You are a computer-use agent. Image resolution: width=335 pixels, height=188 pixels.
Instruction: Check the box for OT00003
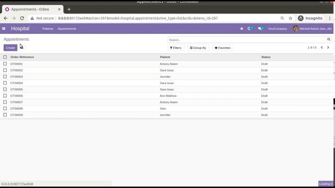tap(5, 77)
